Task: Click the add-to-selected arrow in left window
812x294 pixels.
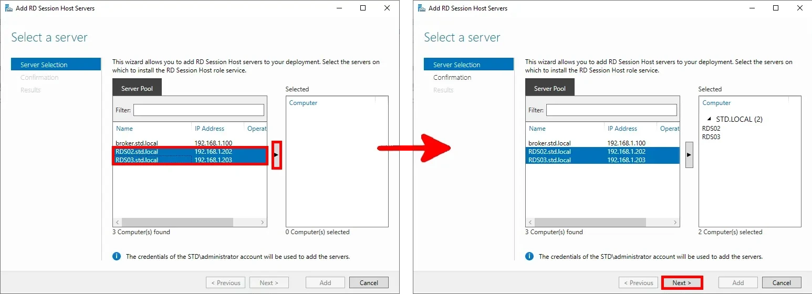Action: click(277, 154)
